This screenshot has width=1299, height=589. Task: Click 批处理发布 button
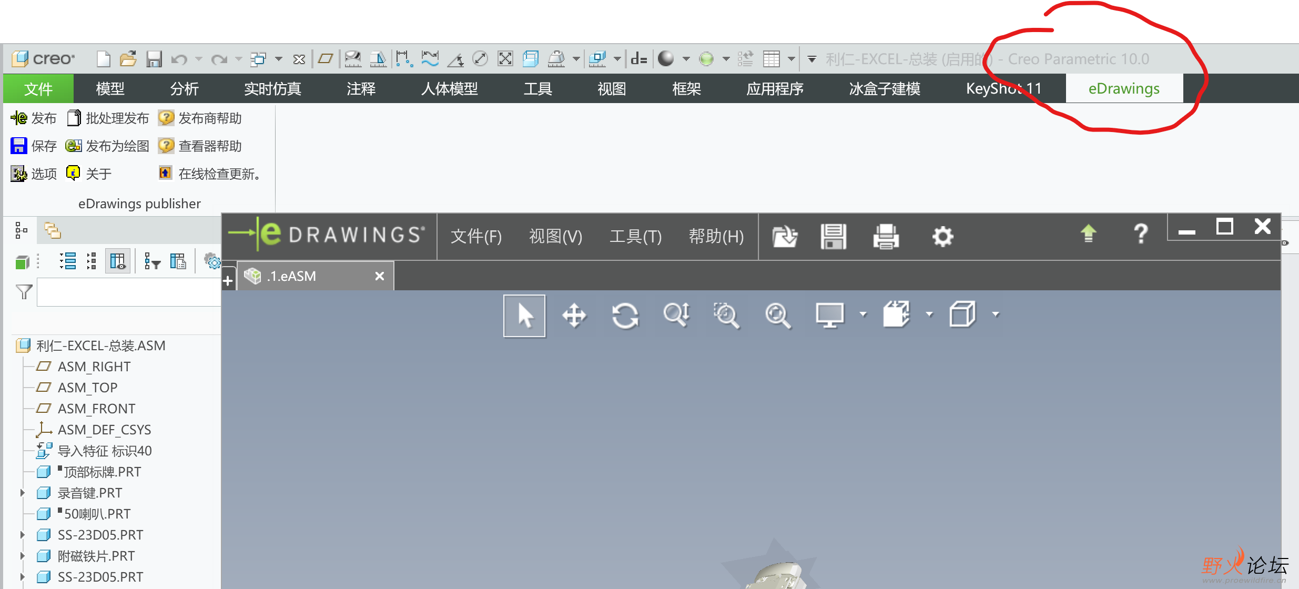pyautogui.click(x=108, y=118)
